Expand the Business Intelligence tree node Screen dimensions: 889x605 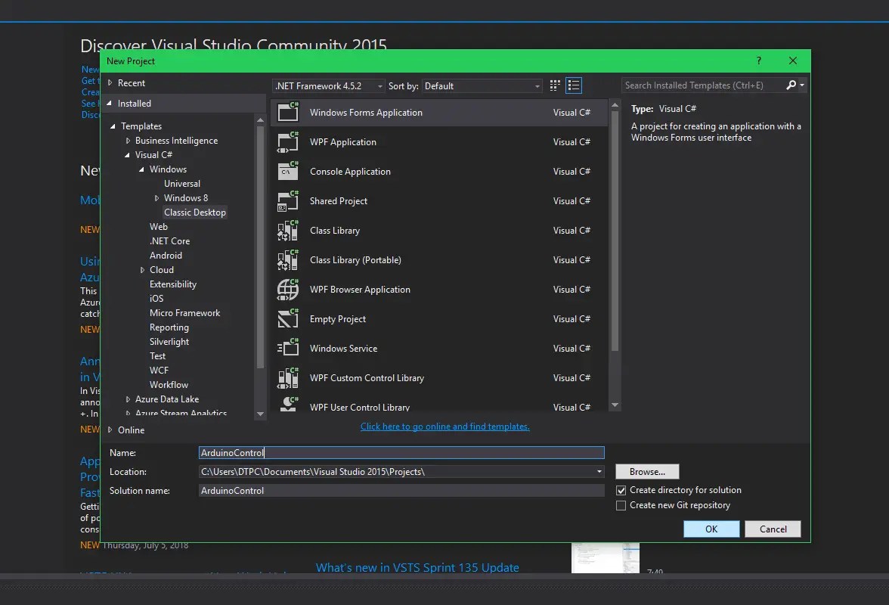click(x=129, y=141)
